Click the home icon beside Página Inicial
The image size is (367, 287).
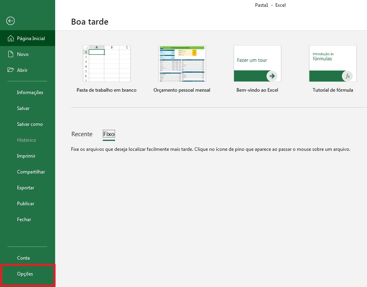[11, 39]
